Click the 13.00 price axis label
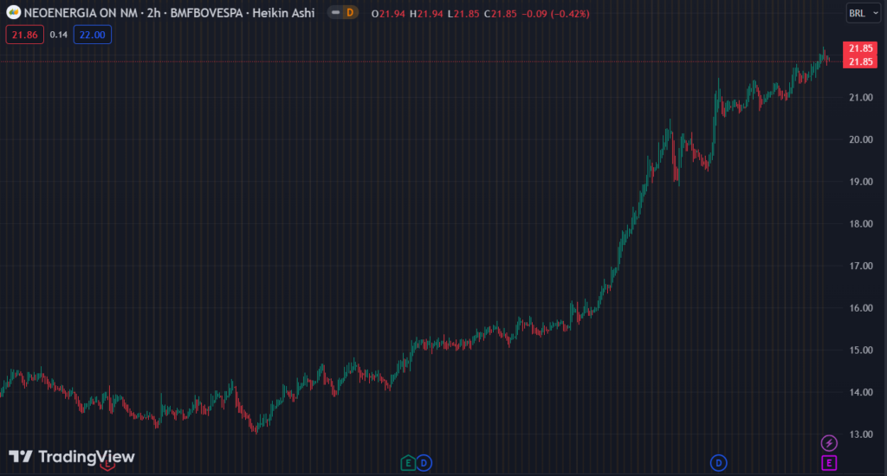 (x=860, y=434)
